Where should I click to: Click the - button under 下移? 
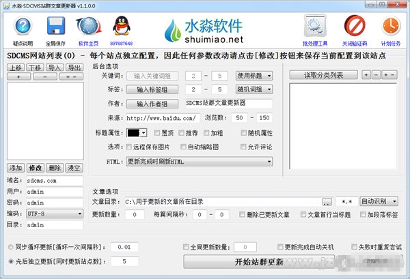click(x=45, y=76)
